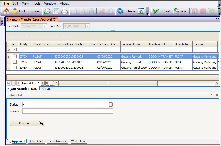This screenshot has height=146, width=221.
Task: Check the box for TI3020060017800005 row
Action: [x=15, y=68]
